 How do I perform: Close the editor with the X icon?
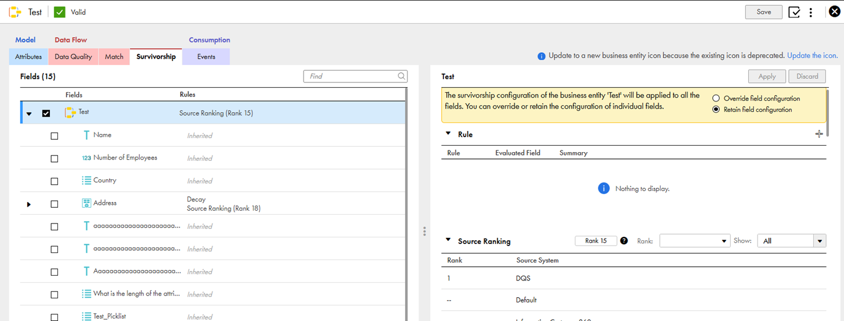tap(835, 12)
